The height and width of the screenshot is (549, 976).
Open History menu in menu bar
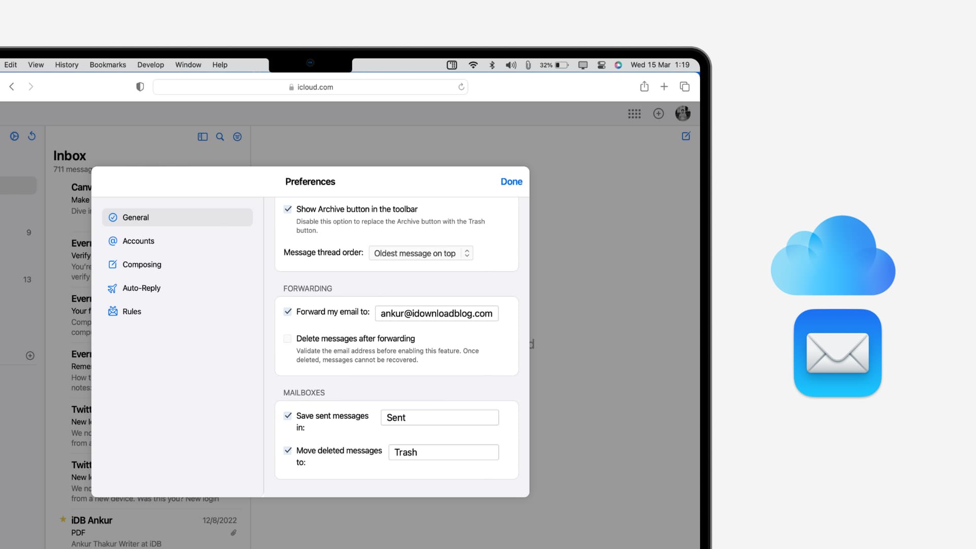[x=65, y=65]
